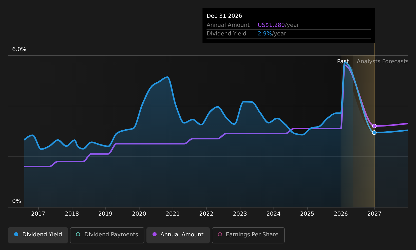Click the 2017 x-axis label
The width and height of the screenshot is (416, 250).
pyautogui.click(x=38, y=214)
